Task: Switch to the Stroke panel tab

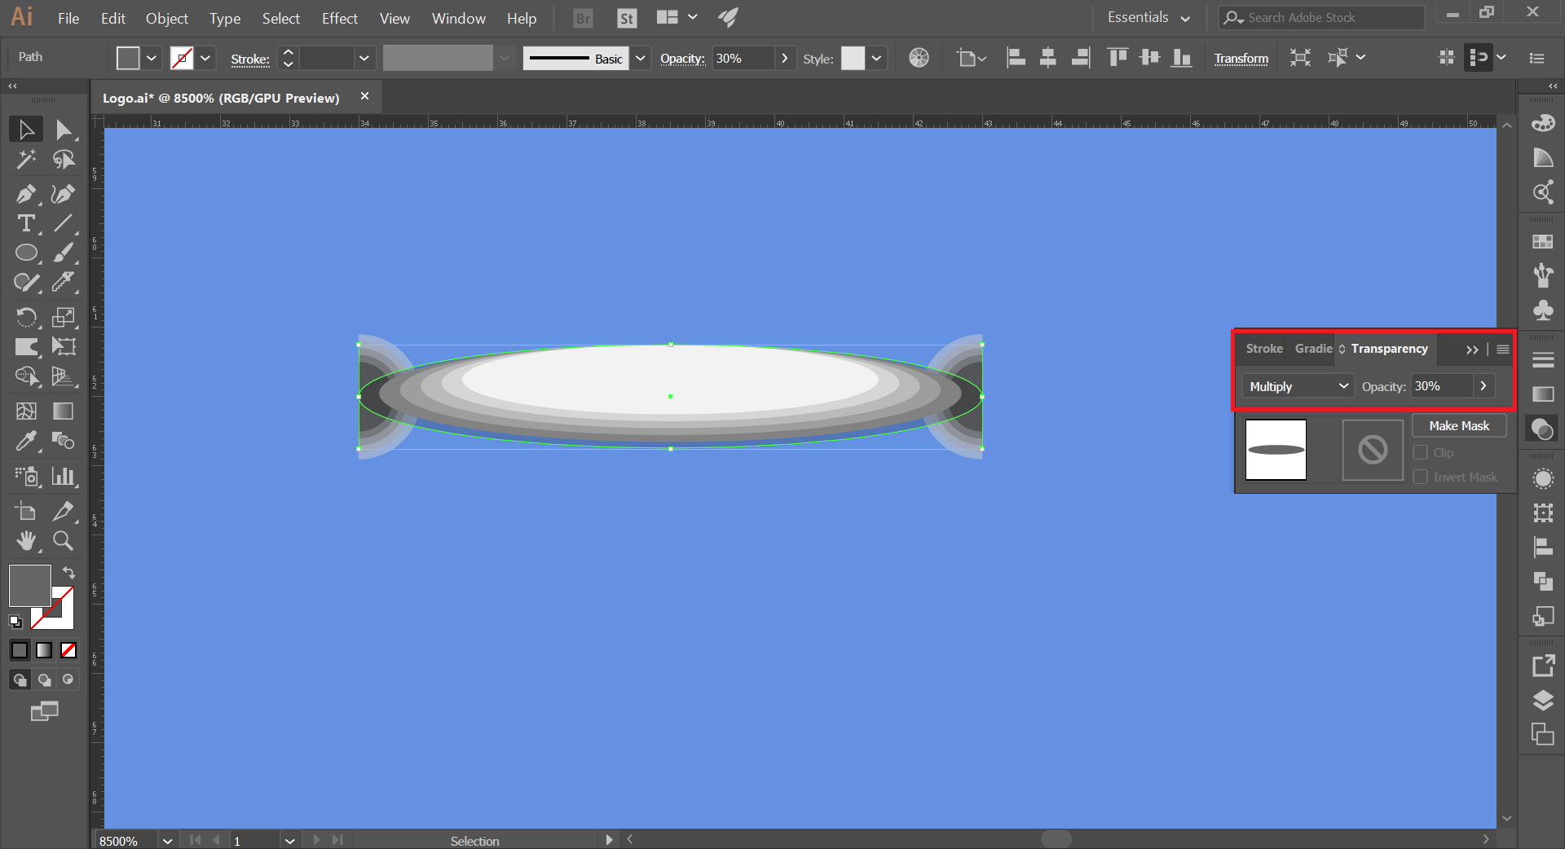Action: coord(1263,348)
